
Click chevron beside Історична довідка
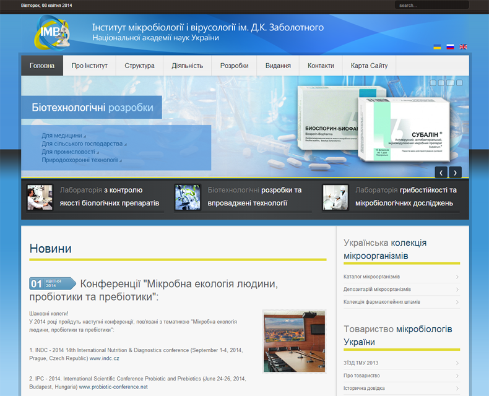[x=457, y=388]
